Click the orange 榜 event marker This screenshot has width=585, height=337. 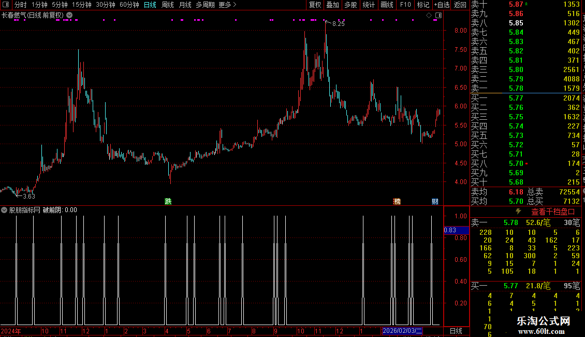point(397,201)
